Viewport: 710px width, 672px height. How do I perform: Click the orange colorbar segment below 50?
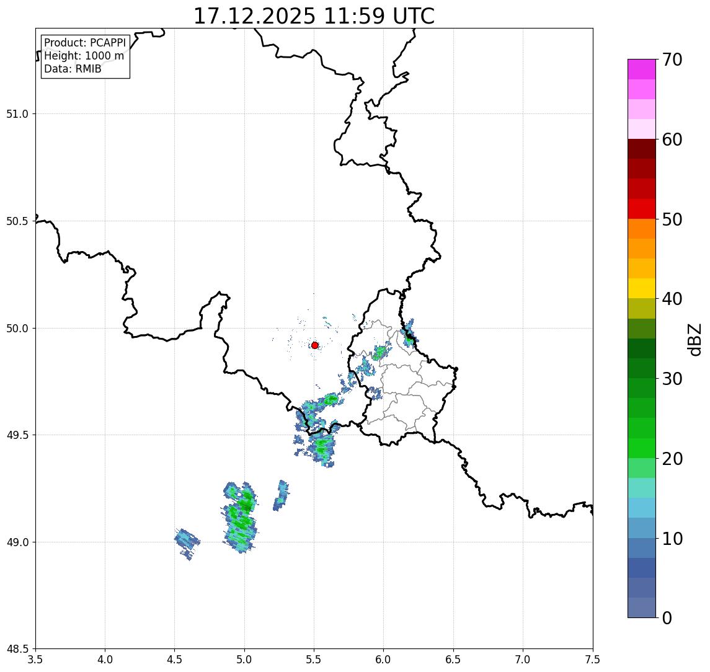point(642,229)
